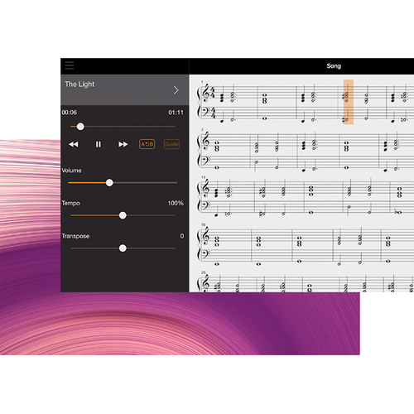The width and height of the screenshot is (414, 414).
Task: Click the Tempo label
Action: 71,203
